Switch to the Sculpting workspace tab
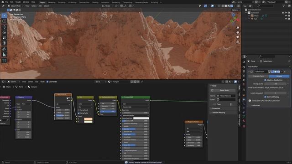The image size is (292, 164). click(x=62, y=2)
